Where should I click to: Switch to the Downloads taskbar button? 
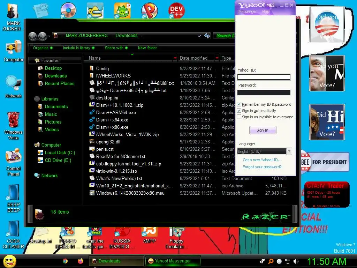116,261
